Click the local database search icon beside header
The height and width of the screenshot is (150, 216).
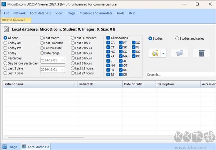click(6, 29)
